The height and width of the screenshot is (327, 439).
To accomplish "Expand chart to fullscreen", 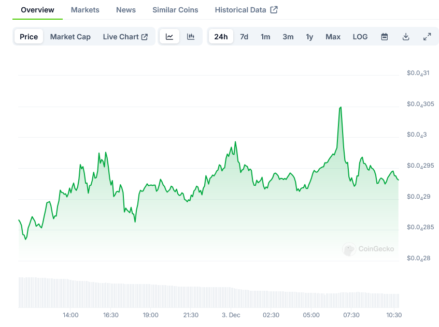I will point(427,37).
